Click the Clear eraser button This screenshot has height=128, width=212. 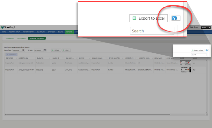pyautogui.click(x=66, y=50)
